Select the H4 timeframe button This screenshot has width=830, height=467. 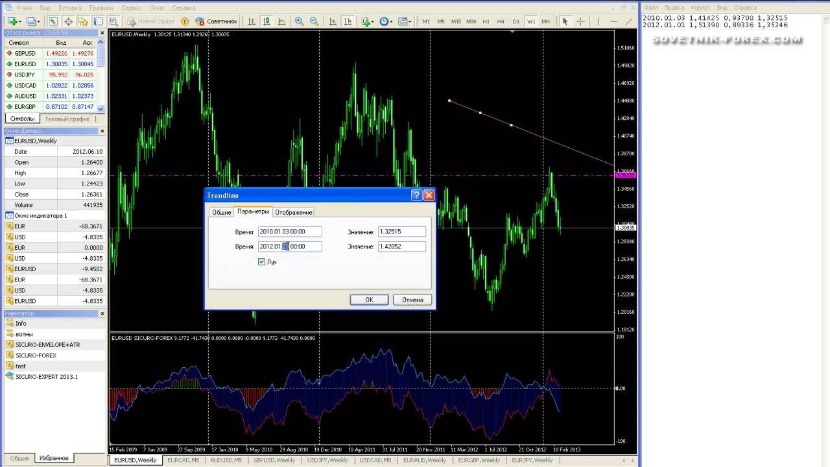(501, 21)
